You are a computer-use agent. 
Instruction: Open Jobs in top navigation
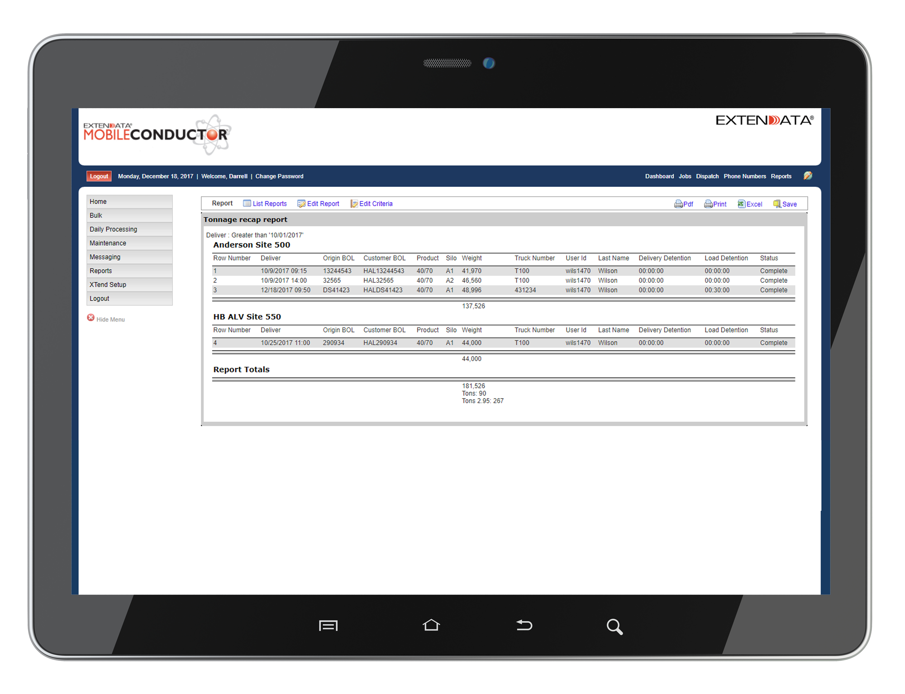click(x=685, y=176)
